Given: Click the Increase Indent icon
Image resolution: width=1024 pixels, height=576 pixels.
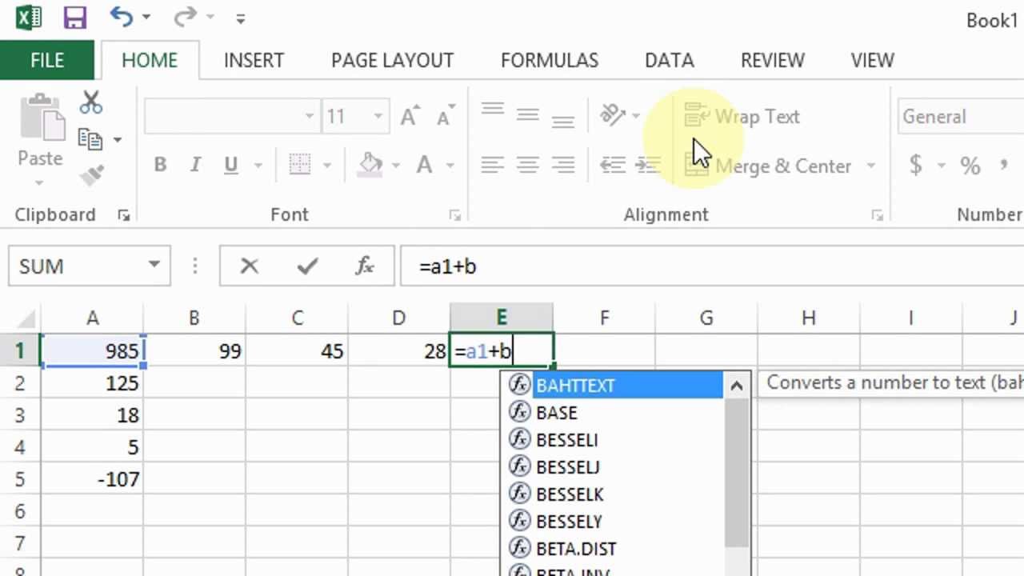Looking at the screenshot, I should coord(647,166).
